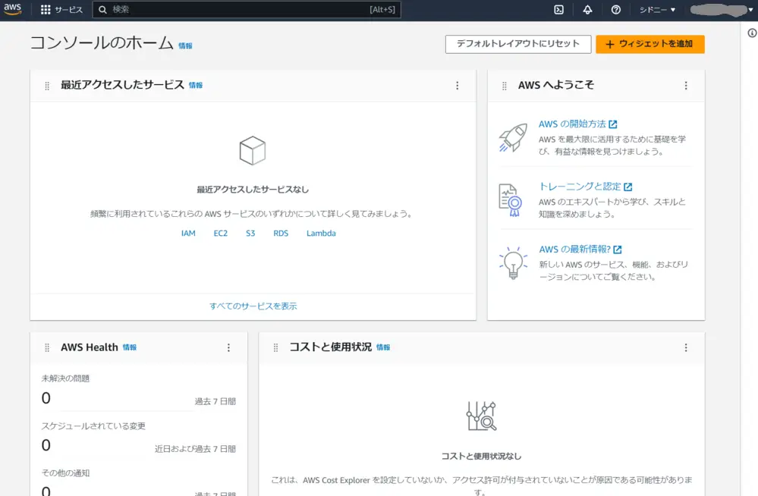The height and width of the screenshot is (496, 758).
Task: Click the search field in the top bar
Action: coord(247,10)
